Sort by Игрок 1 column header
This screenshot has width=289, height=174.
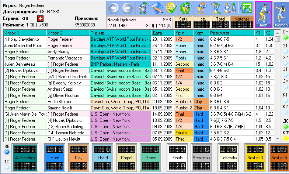click(25, 33)
